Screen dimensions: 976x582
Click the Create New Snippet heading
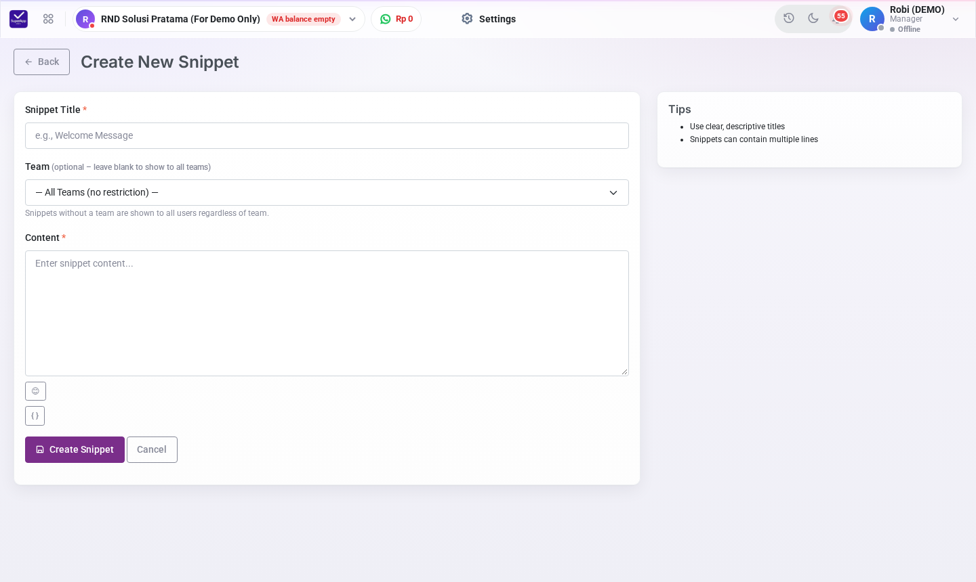(x=160, y=62)
